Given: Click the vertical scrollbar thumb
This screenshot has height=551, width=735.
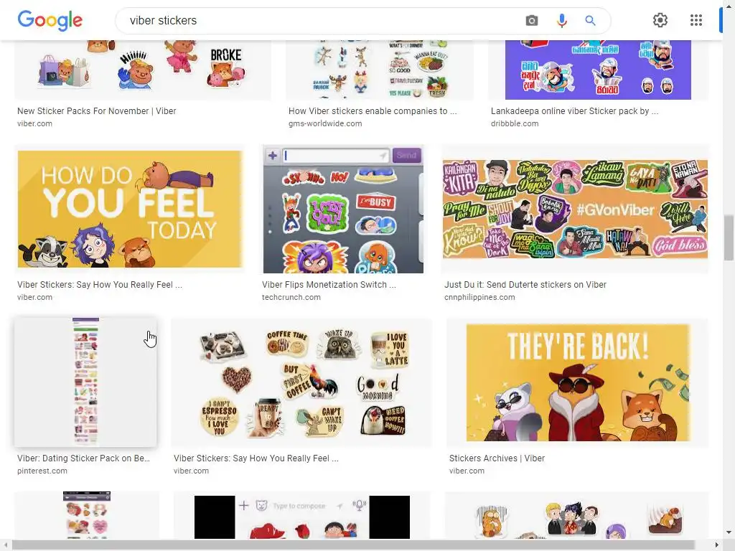Looking at the screenshot, I should point(729,237).
